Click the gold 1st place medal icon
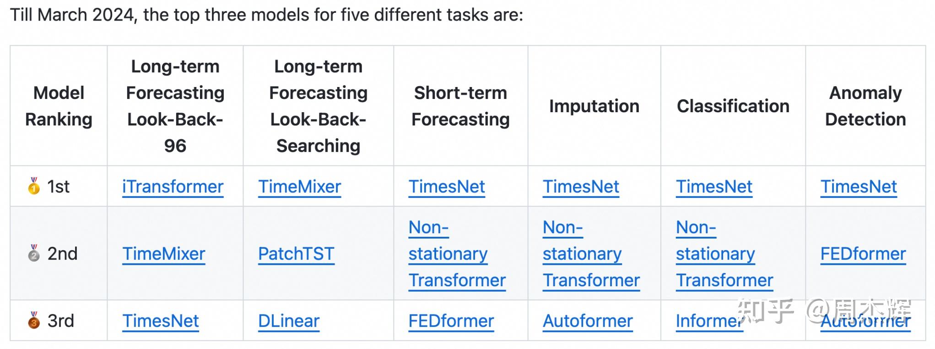 pos(34,186)
